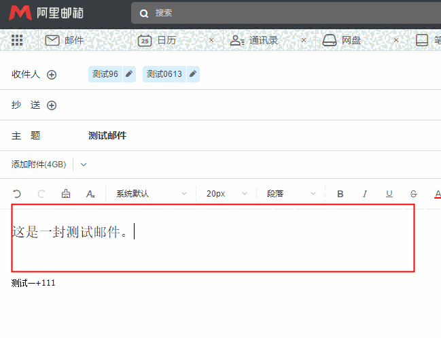
Task: Add a recipient with 收件人 plus icon
Action: [x=52, y=75]
